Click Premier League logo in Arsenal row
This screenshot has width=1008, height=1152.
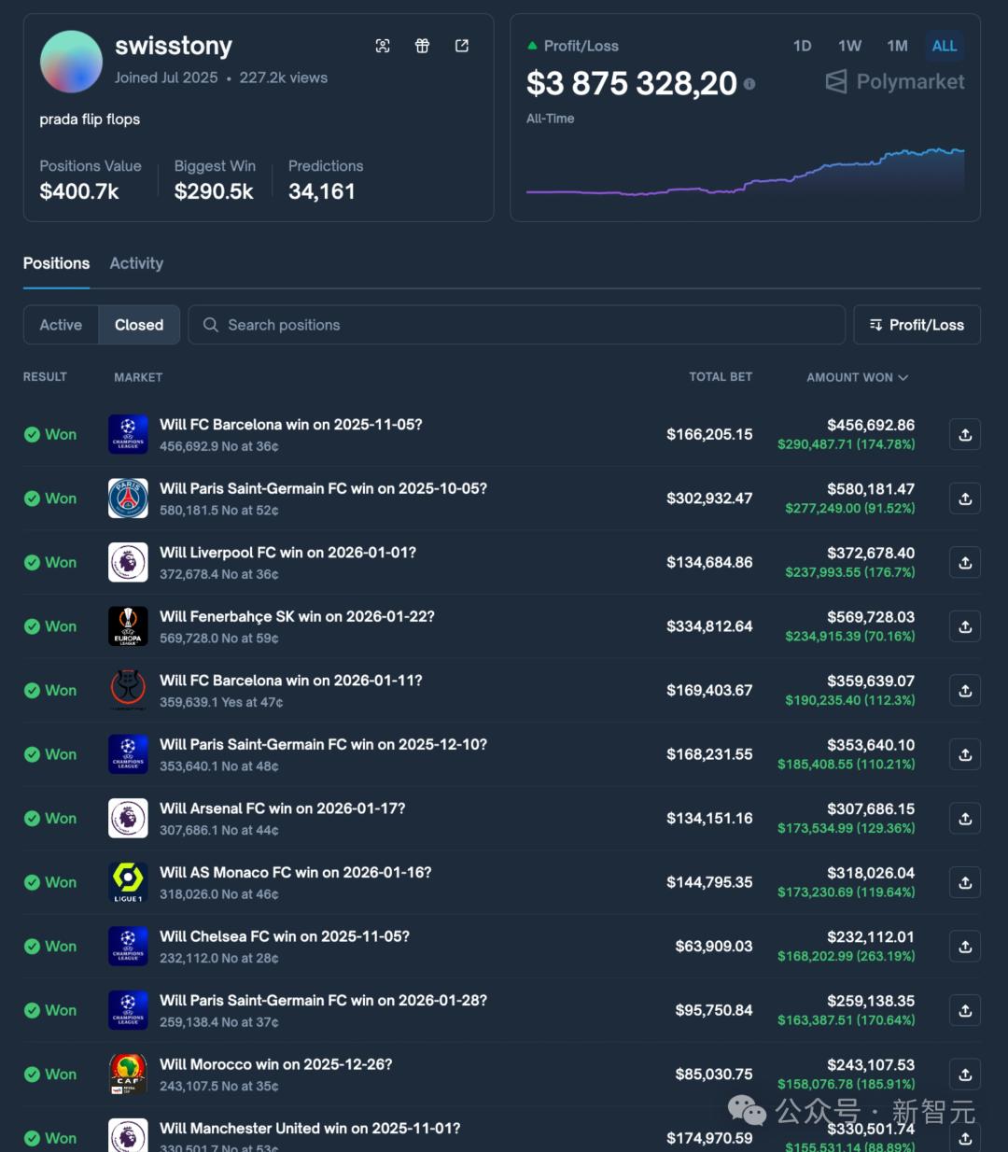pyautogui.click(x=128, y=818)
